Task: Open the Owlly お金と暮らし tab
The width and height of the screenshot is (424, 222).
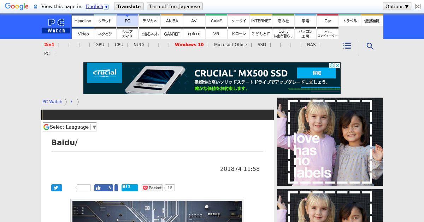Action: coord(283,33)
